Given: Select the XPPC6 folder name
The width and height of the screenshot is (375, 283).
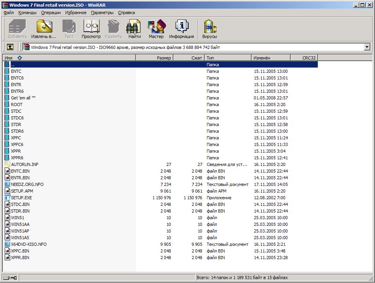Looking at the screenshot, I should pos(17,144).
